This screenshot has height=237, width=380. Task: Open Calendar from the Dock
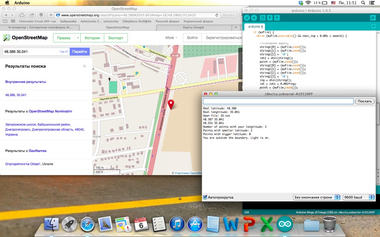(x=141, y=224)
